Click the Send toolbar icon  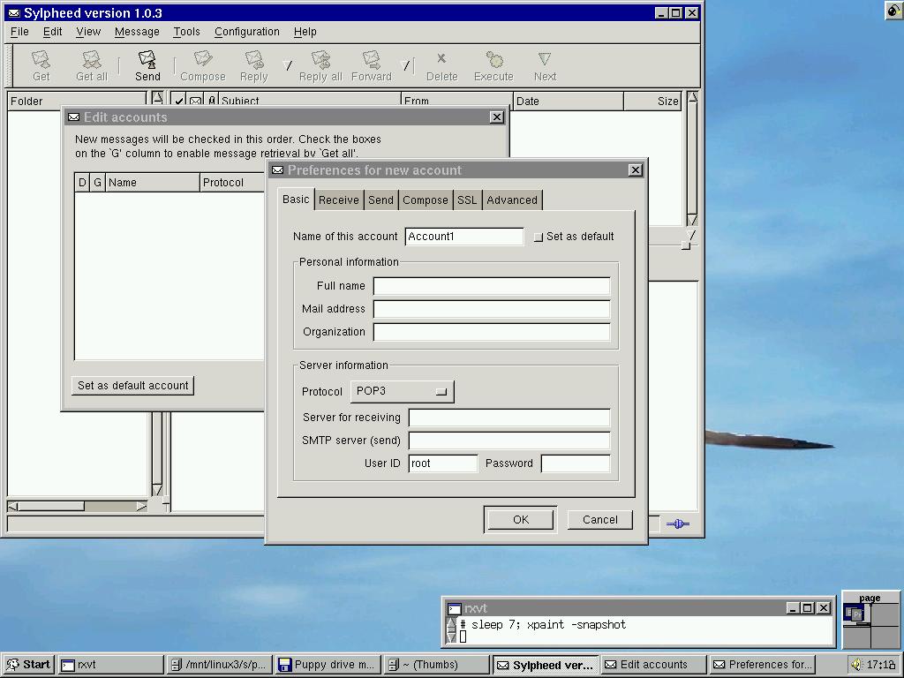click(147, 65)
